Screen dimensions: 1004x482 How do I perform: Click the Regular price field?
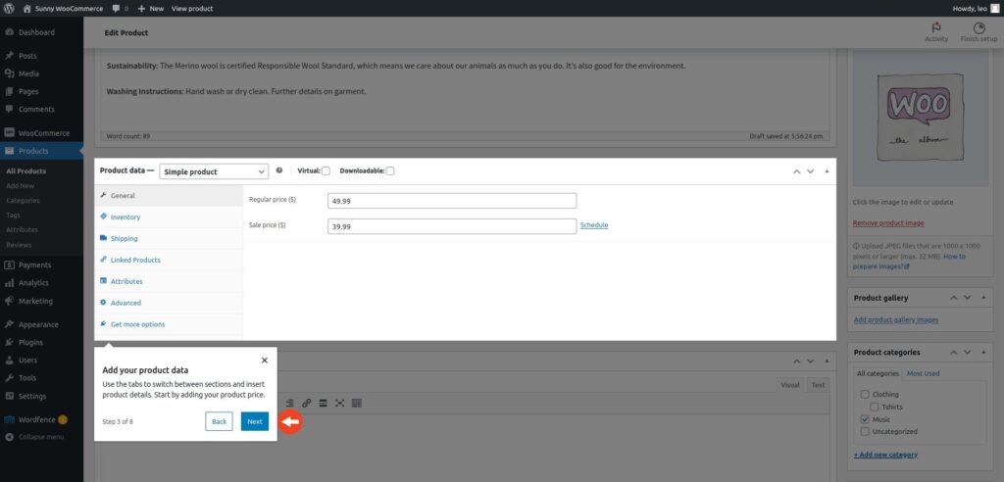pyautogui.click(x=452, y=201)
